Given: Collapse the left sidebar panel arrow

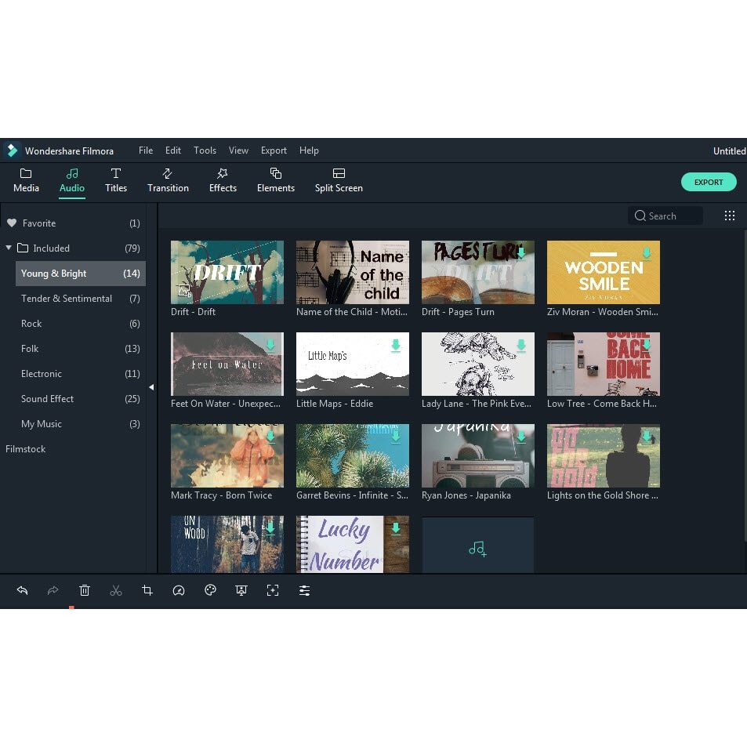Looking at the screenshot, I should [x=151, y=387].
